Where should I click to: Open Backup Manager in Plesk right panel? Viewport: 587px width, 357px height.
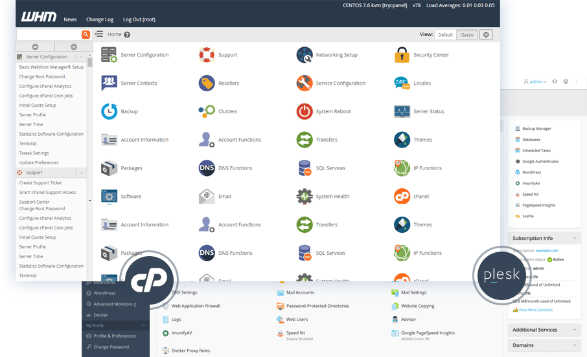tap(536, 129)
